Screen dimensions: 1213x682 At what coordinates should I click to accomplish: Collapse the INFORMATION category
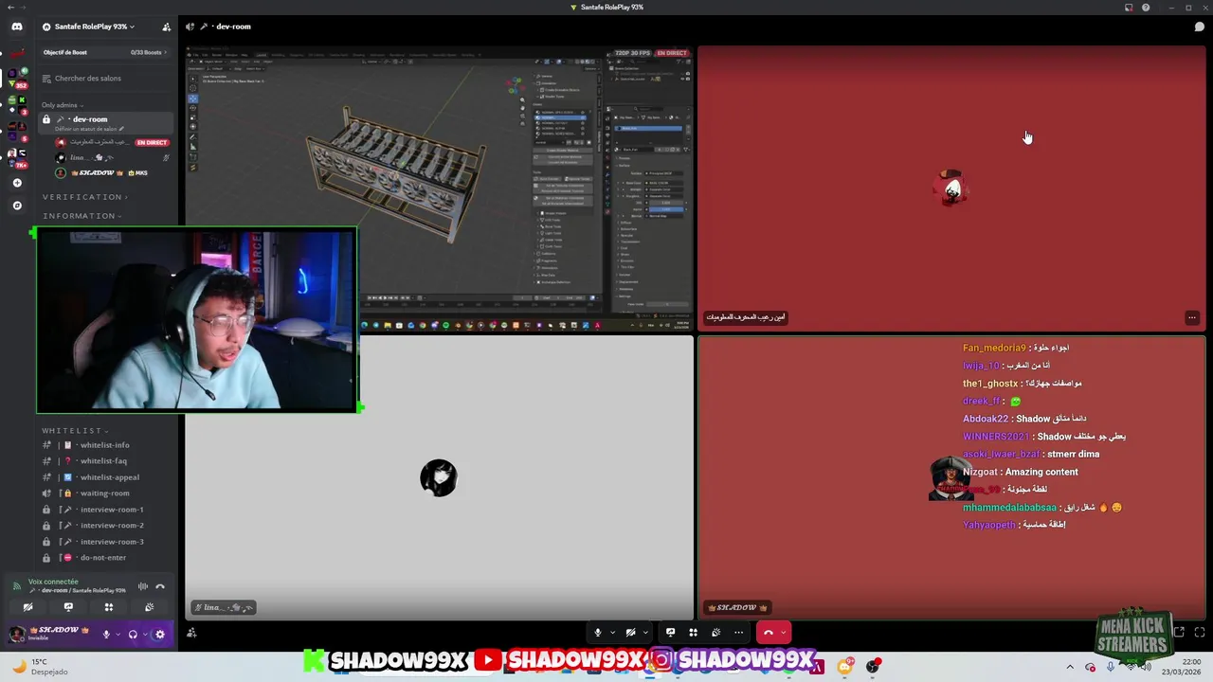(x=81, y=216)
